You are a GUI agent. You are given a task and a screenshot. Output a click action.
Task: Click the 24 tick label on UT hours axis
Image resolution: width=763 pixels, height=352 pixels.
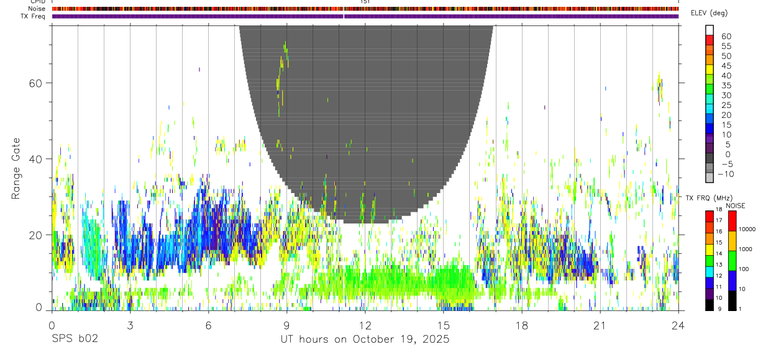[678, 325]
